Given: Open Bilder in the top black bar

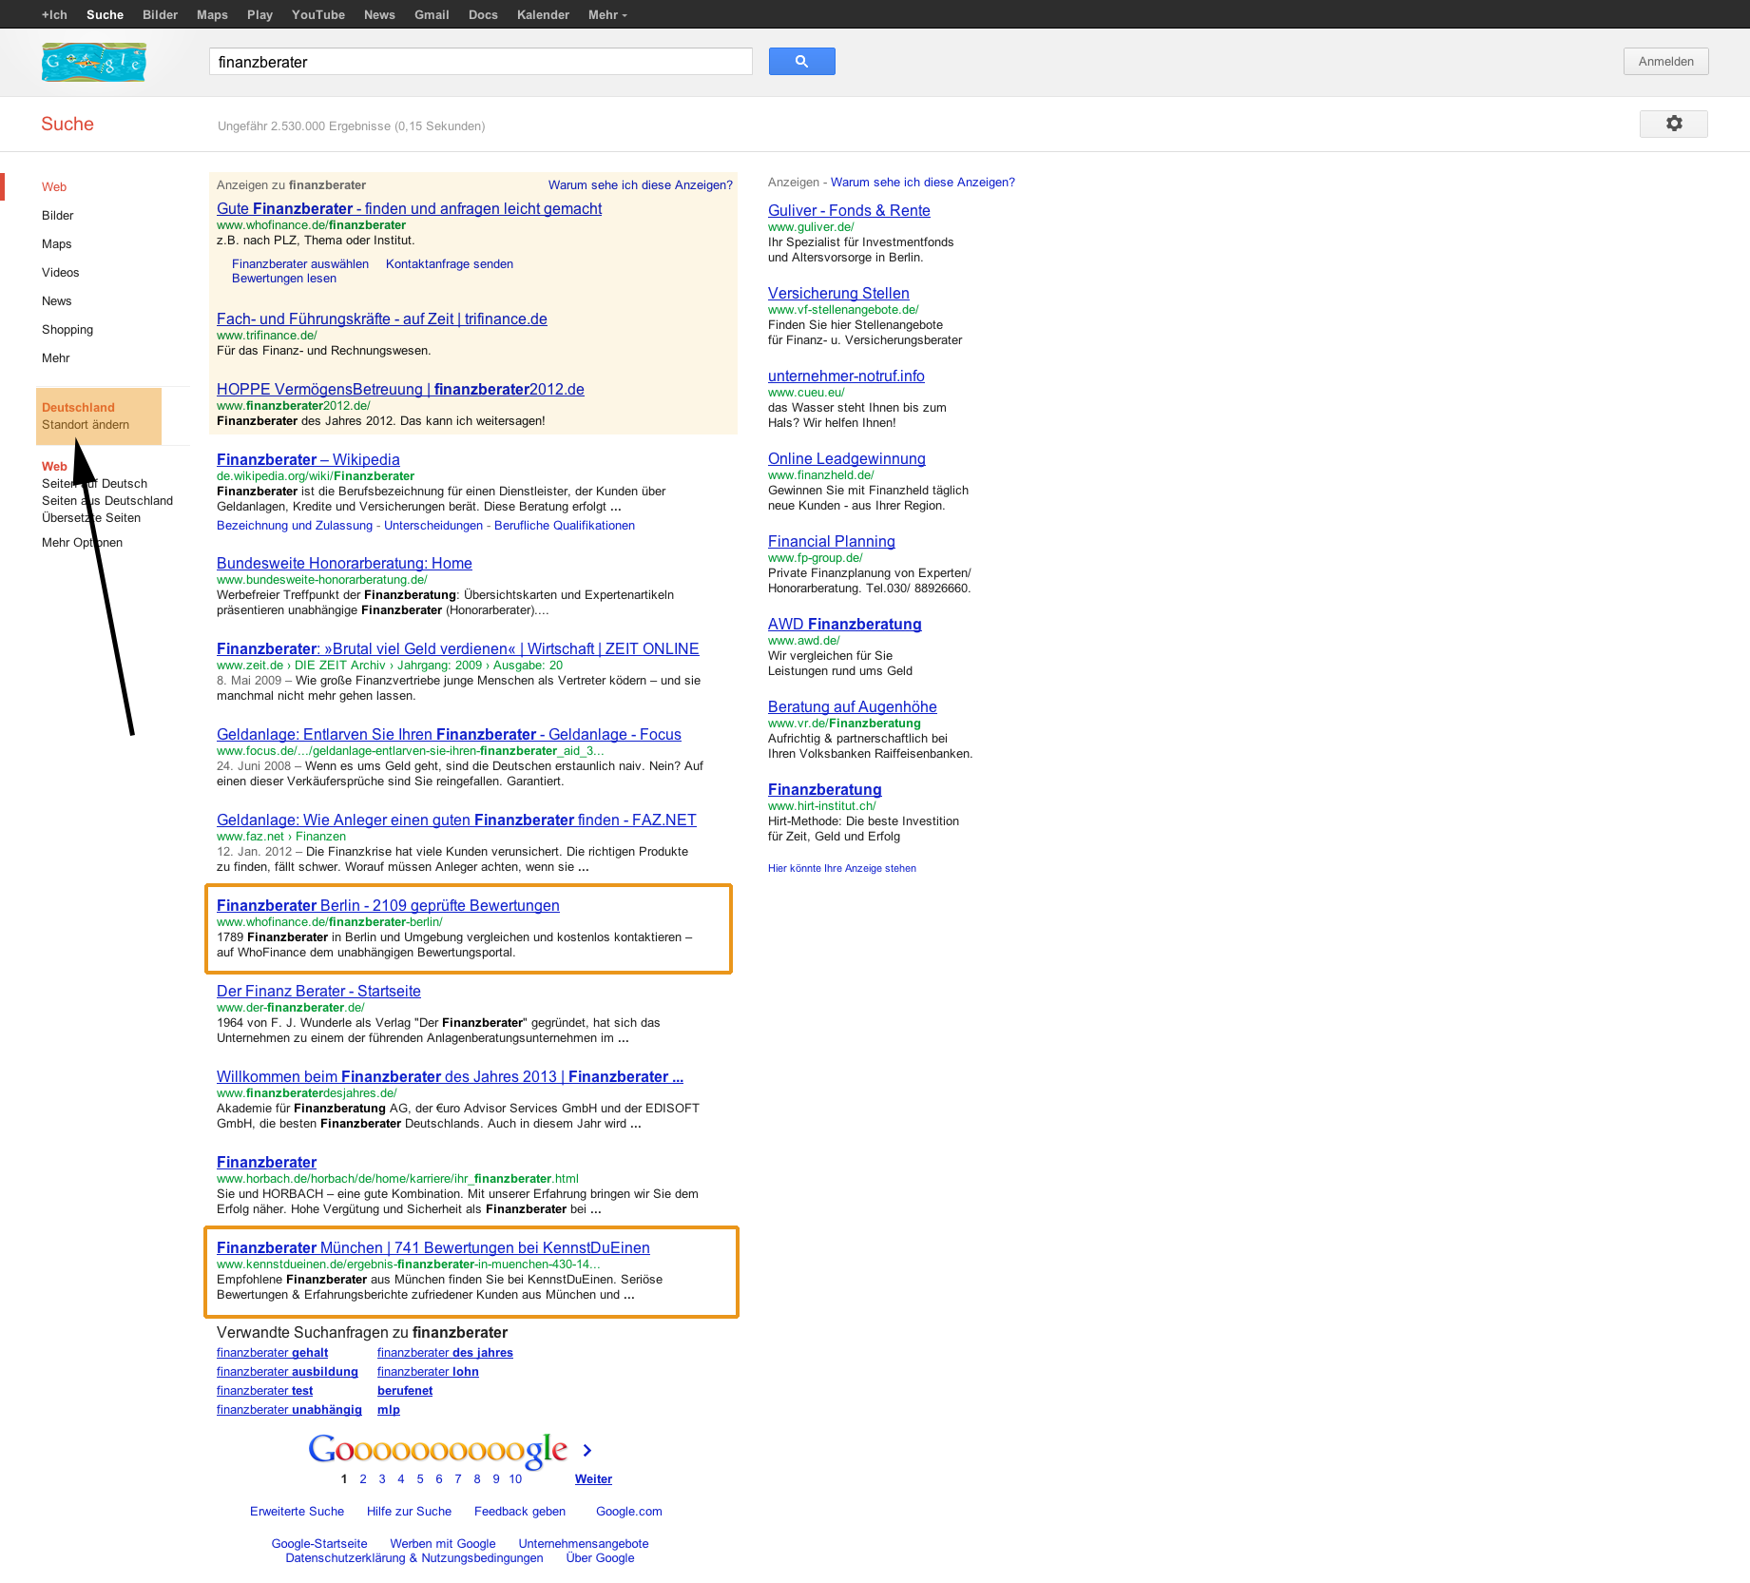Looking at the screenshot, I should pyautogui.click(x=160, y=14).
